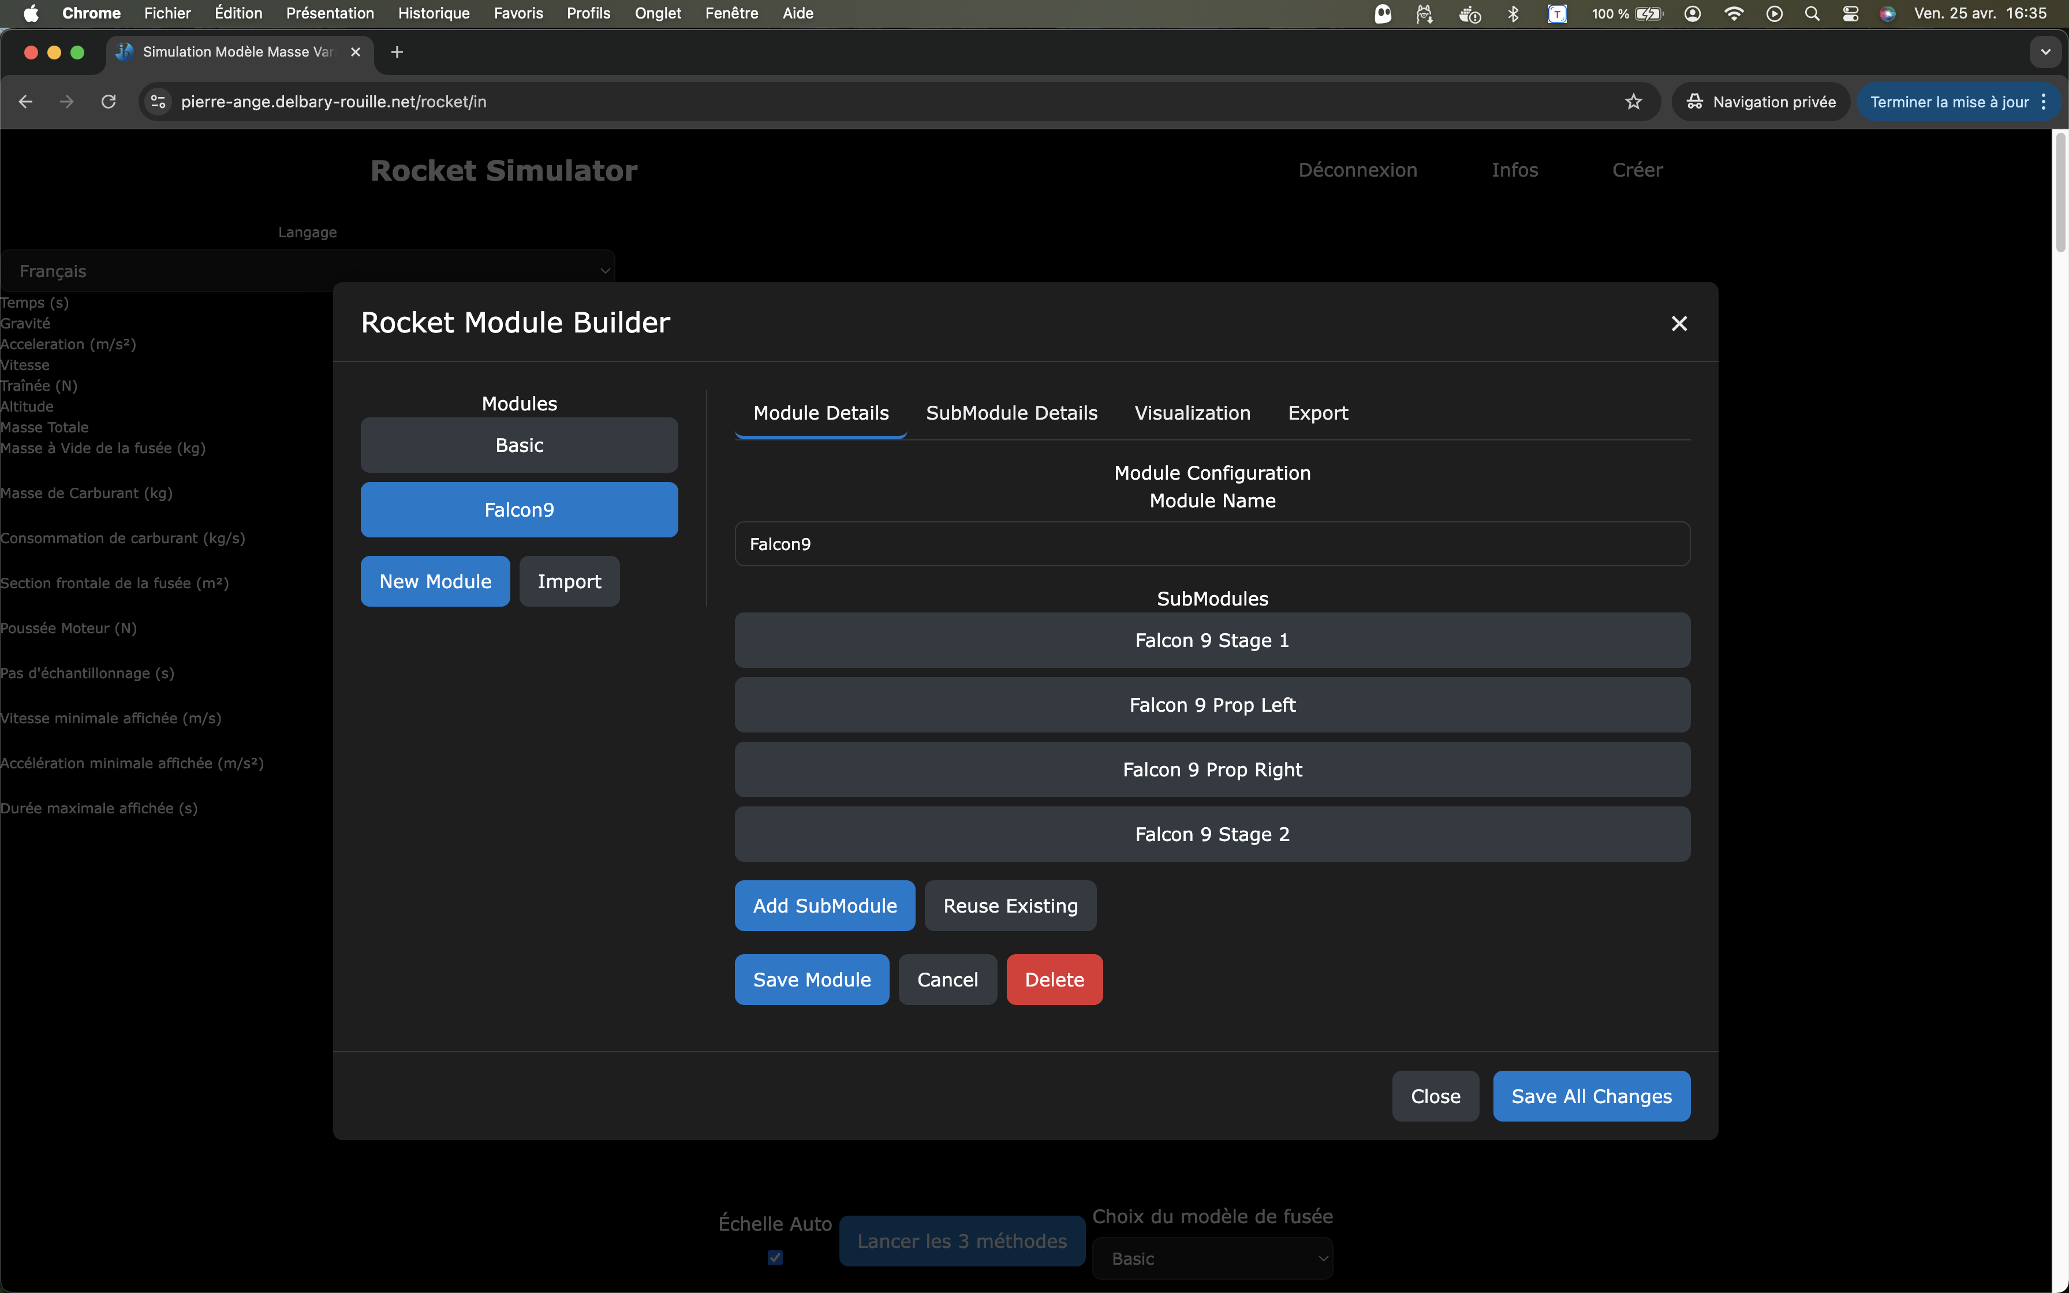
Task: Click the Déconnexion link
Action: click(1358, 170)
